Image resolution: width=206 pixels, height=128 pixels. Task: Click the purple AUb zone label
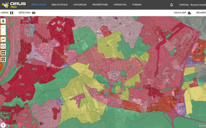tap(181, 109)
